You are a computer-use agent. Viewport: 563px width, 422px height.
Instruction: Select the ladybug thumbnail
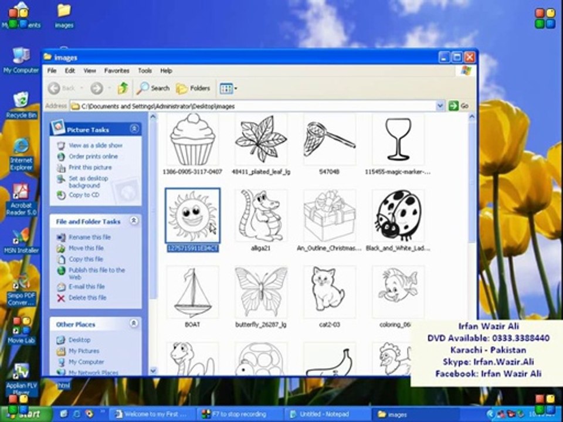[x=398, y=215]
